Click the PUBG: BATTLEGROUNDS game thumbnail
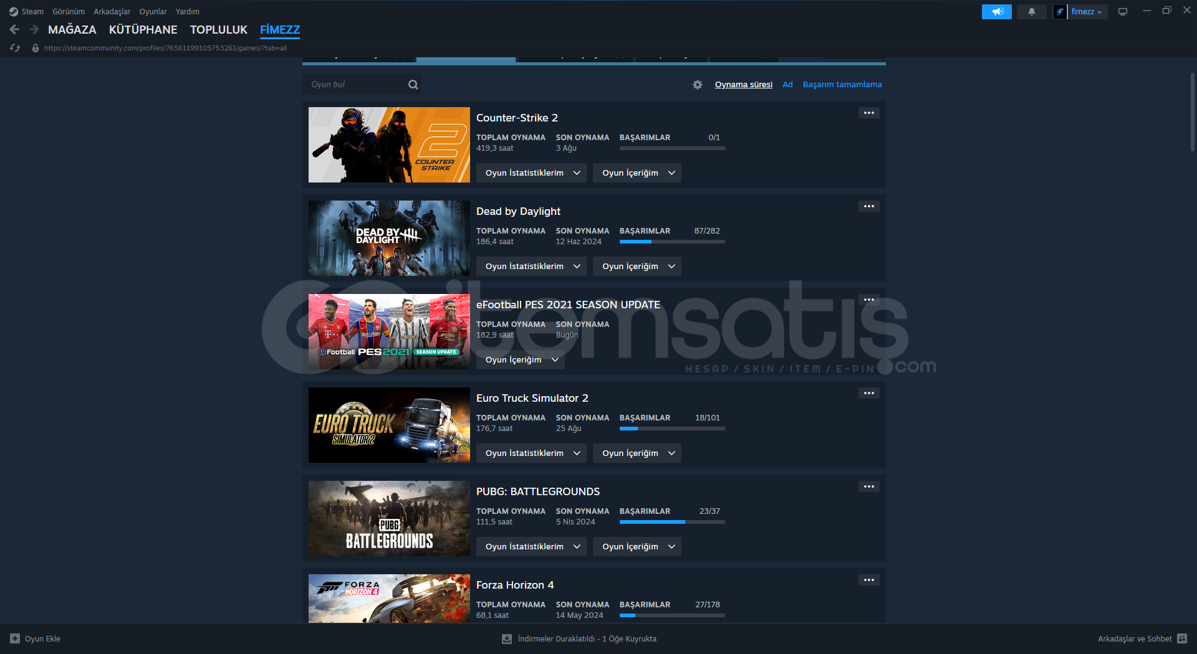1197x654 pixels. tap(389, 518)
